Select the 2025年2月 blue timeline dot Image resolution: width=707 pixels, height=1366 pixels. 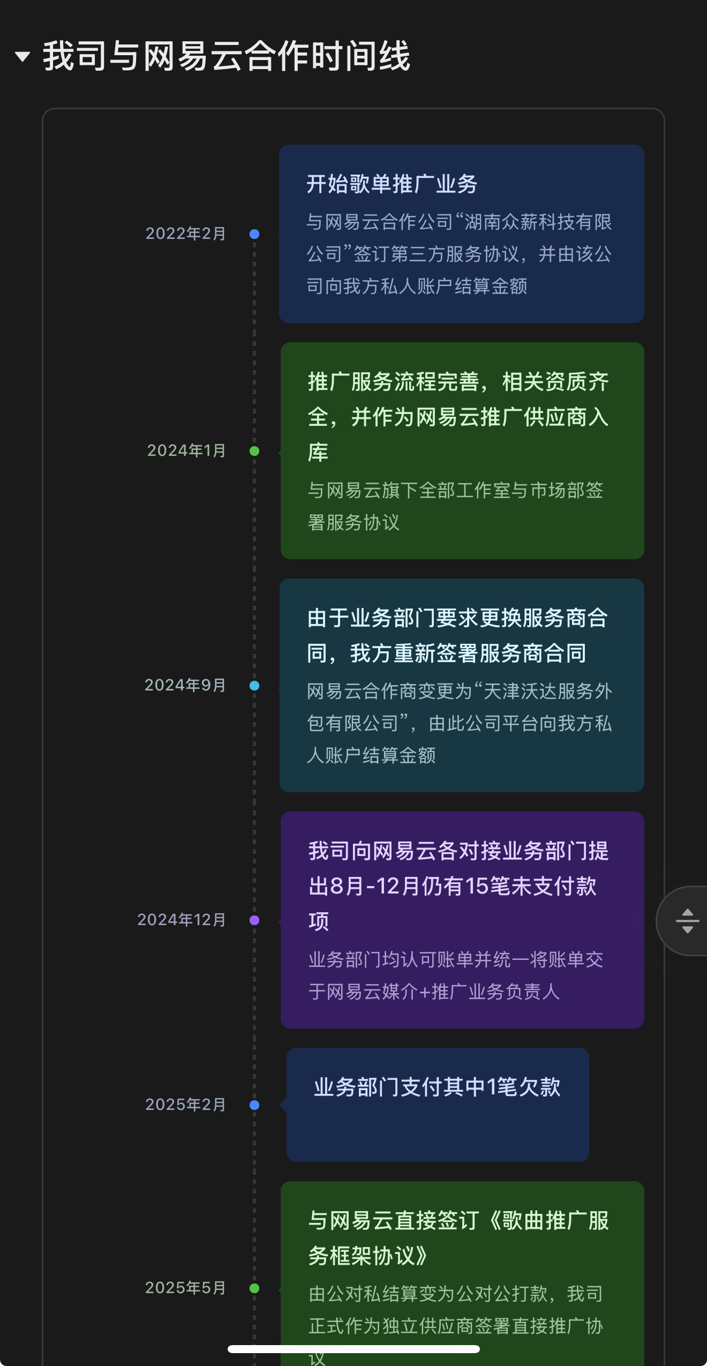pos(254,1105)
